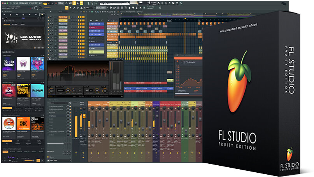314x177 pixels.
Task: Expand the Emphasis effect slot arrow in mixer
Action: click(x=48, y=116)
